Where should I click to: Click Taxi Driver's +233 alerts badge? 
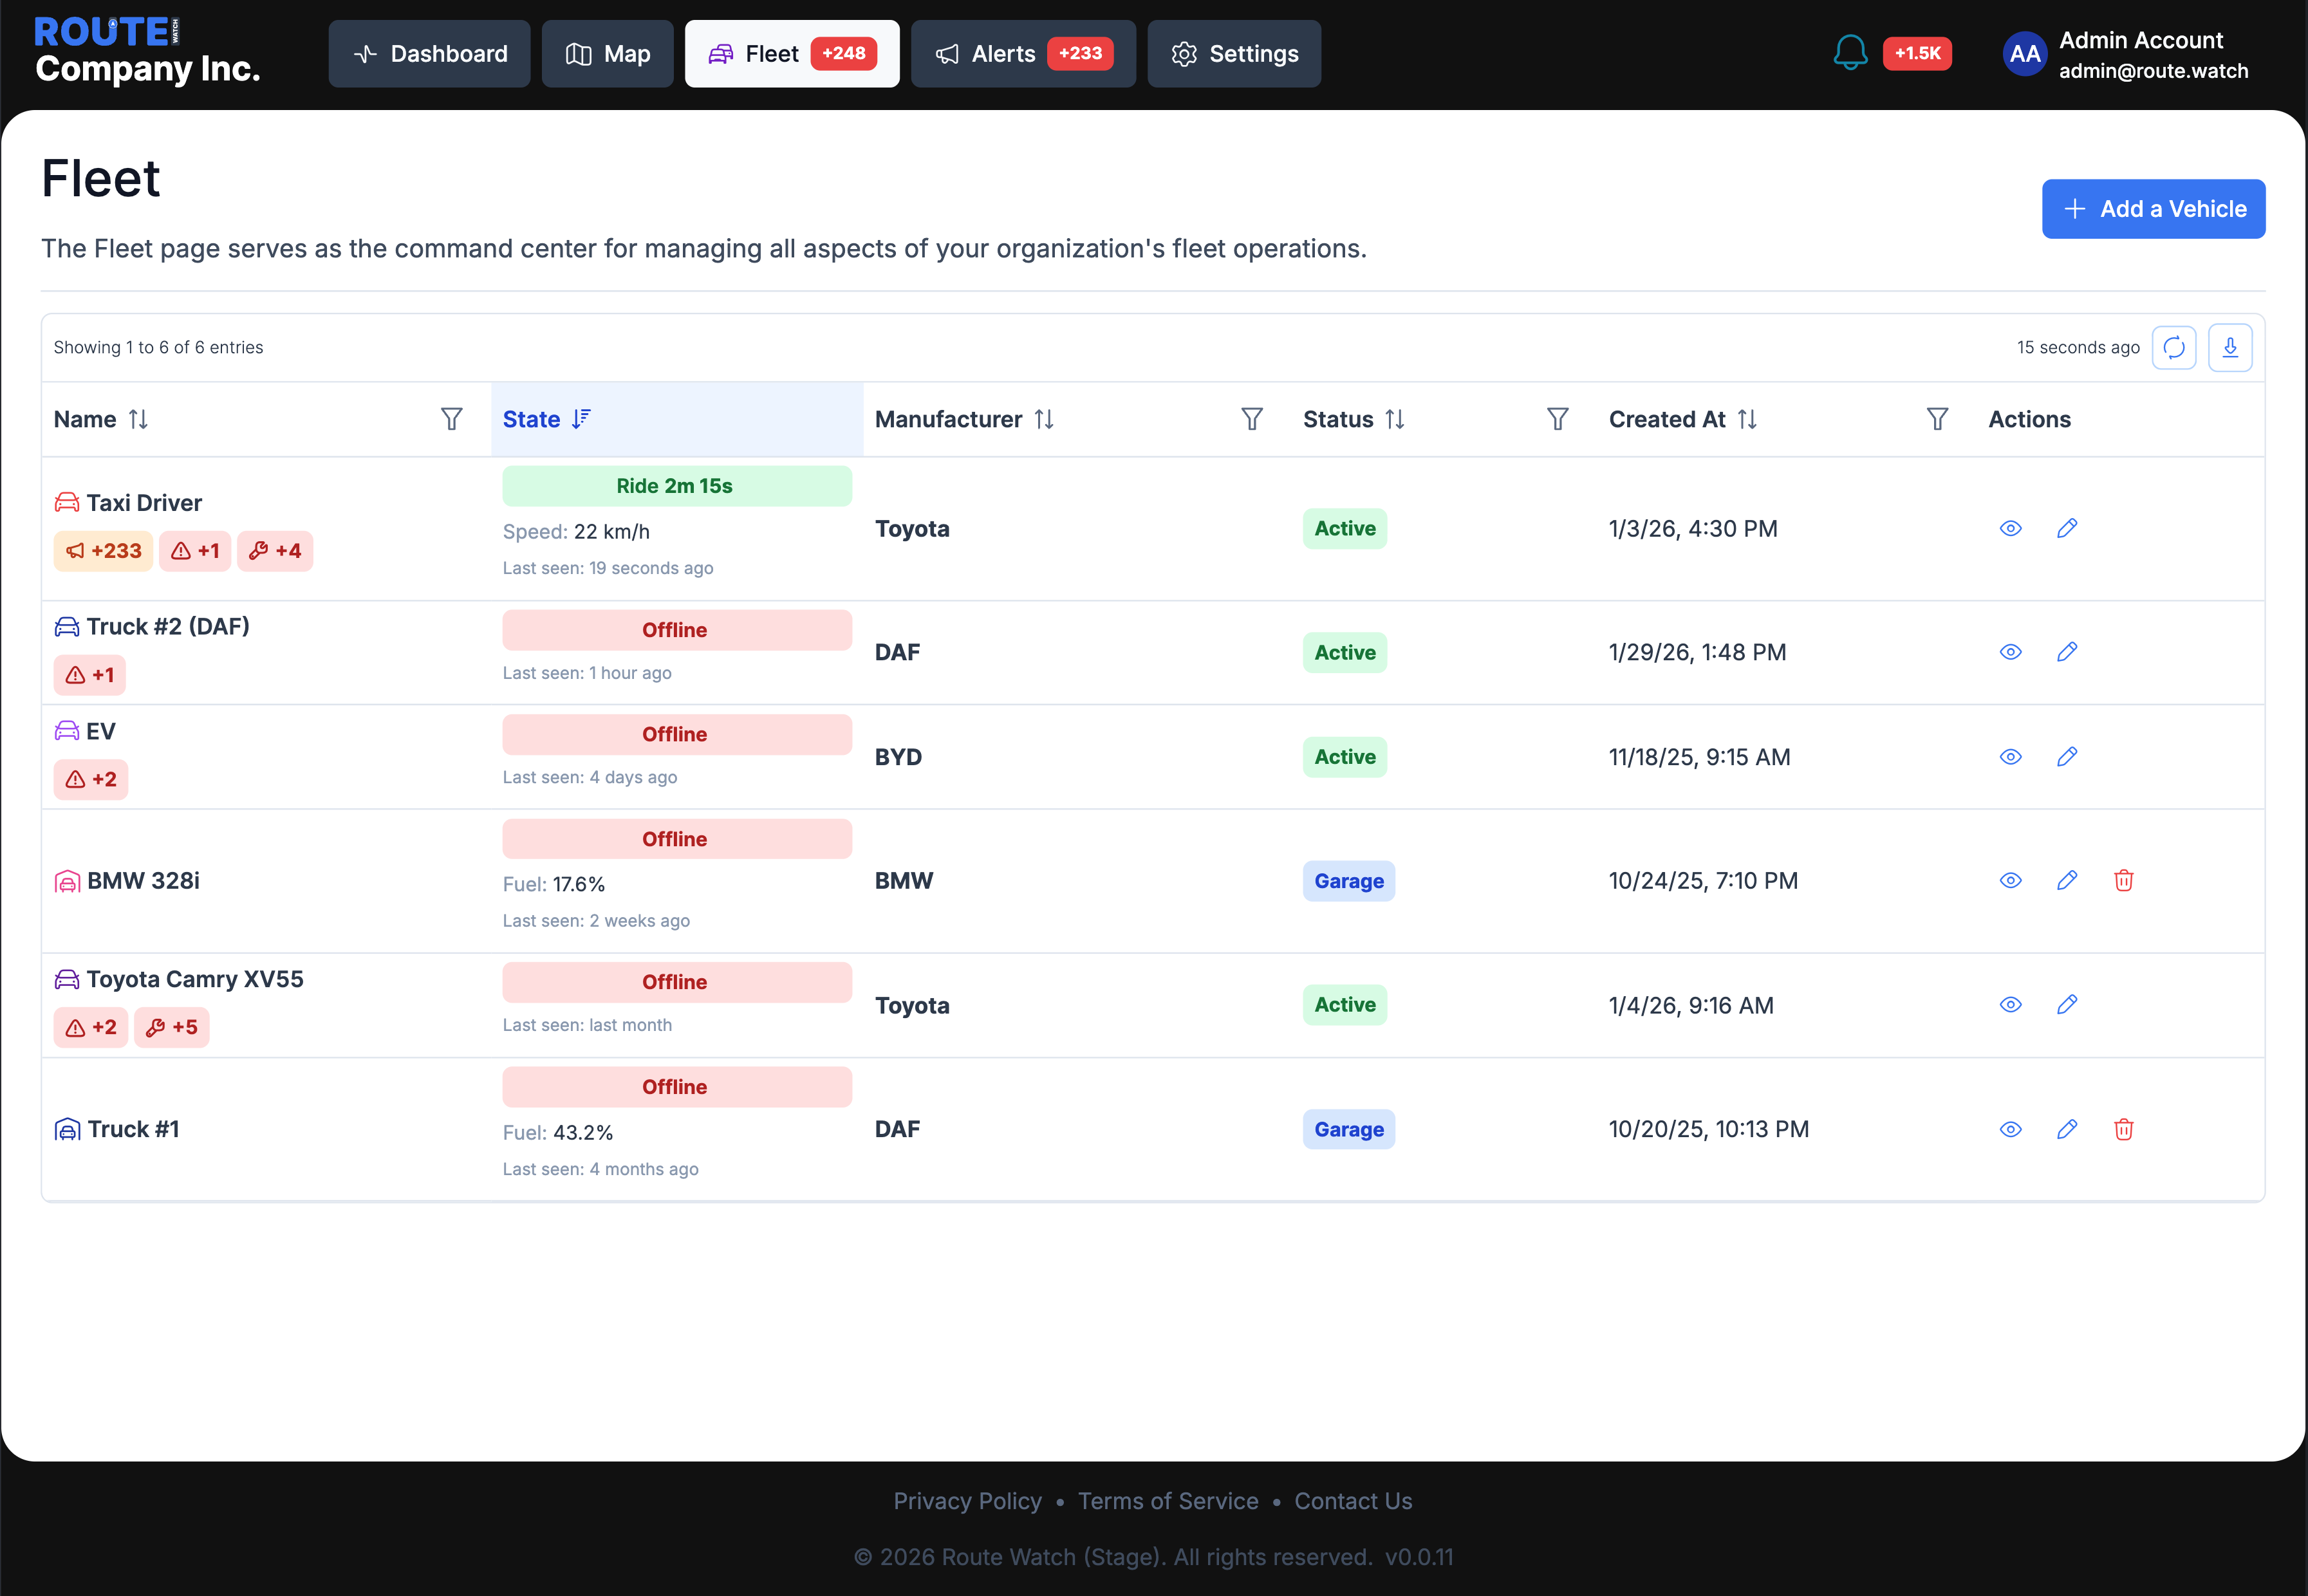click(x=103, y=551)
